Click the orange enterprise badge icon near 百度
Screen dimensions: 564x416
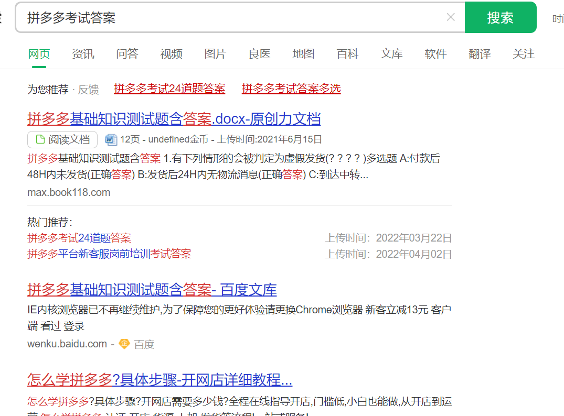(124, 344)
